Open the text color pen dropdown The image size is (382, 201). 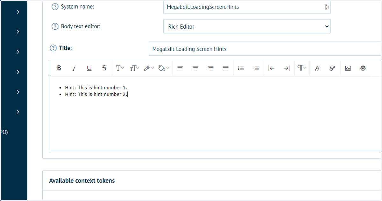point(149,68)
